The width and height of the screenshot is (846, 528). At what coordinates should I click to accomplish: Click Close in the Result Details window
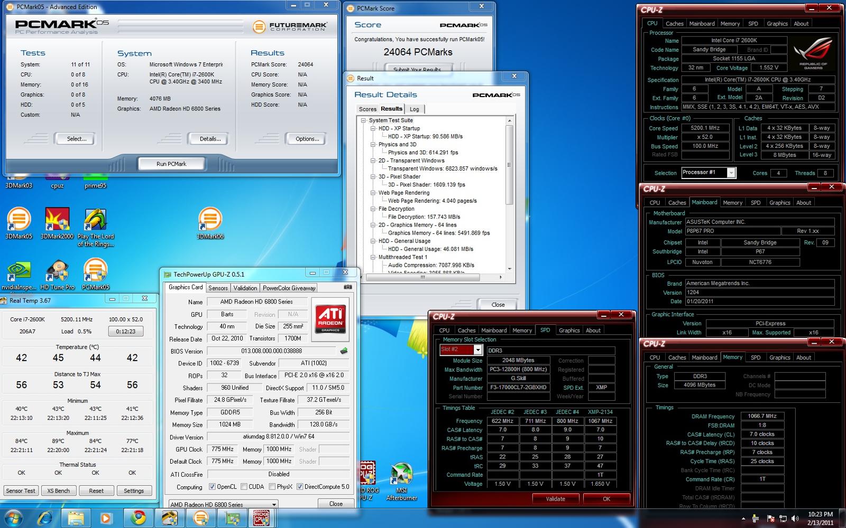click(498, 305)
